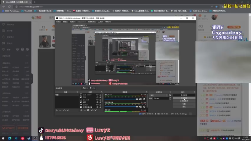The image size is (251, 141).
Task: Enable 工作室模式 studio mode
Action: click(184, 101)
